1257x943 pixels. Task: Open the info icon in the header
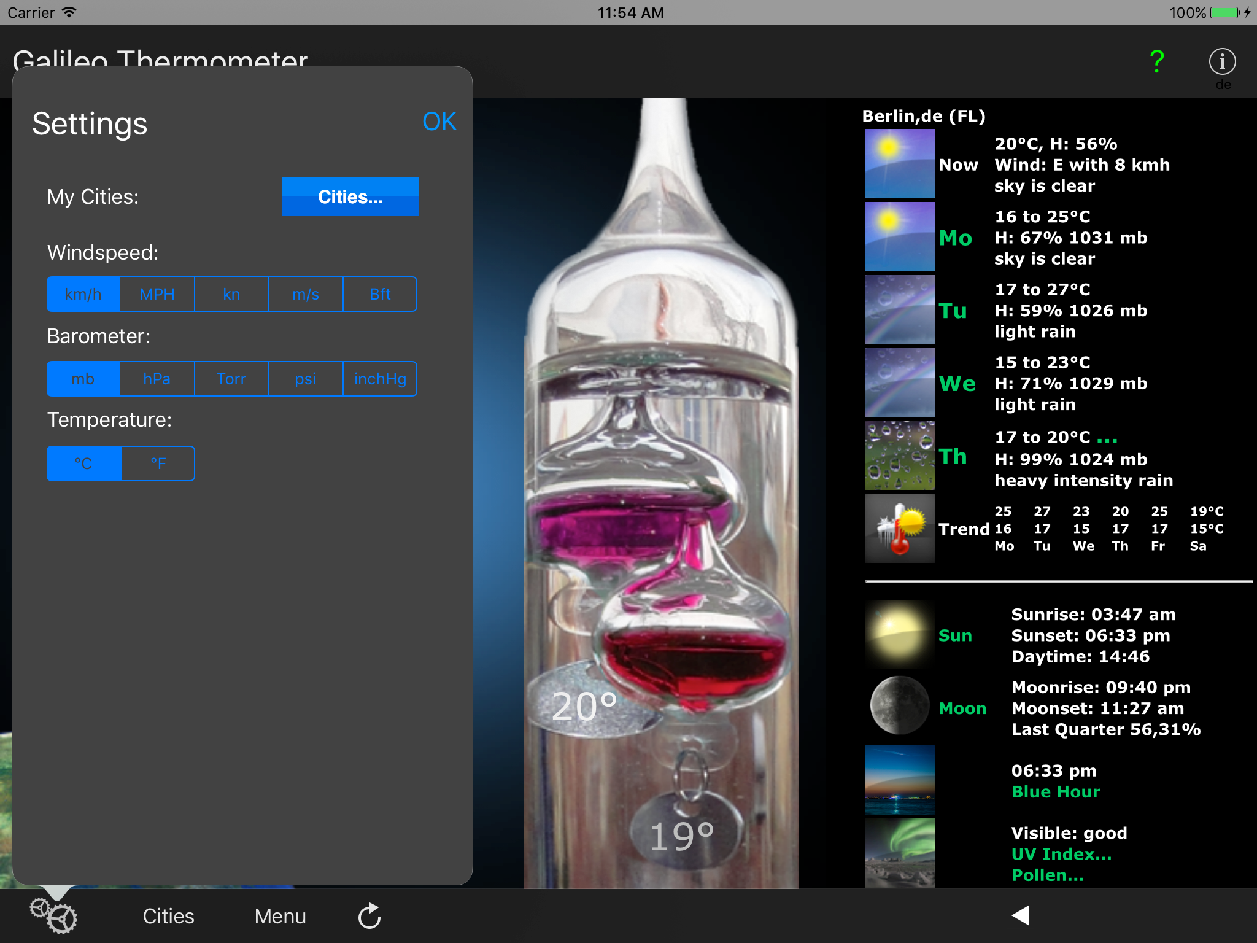coord(1222,61)
